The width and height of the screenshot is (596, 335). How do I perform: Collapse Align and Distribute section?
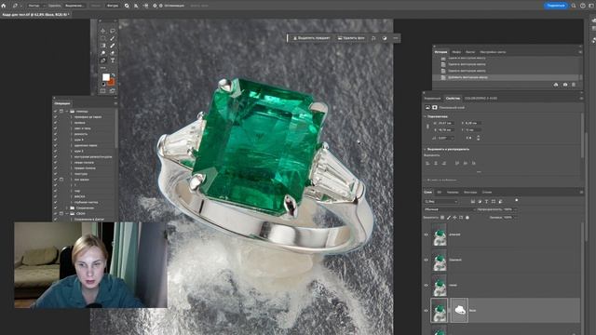[425, 149]
